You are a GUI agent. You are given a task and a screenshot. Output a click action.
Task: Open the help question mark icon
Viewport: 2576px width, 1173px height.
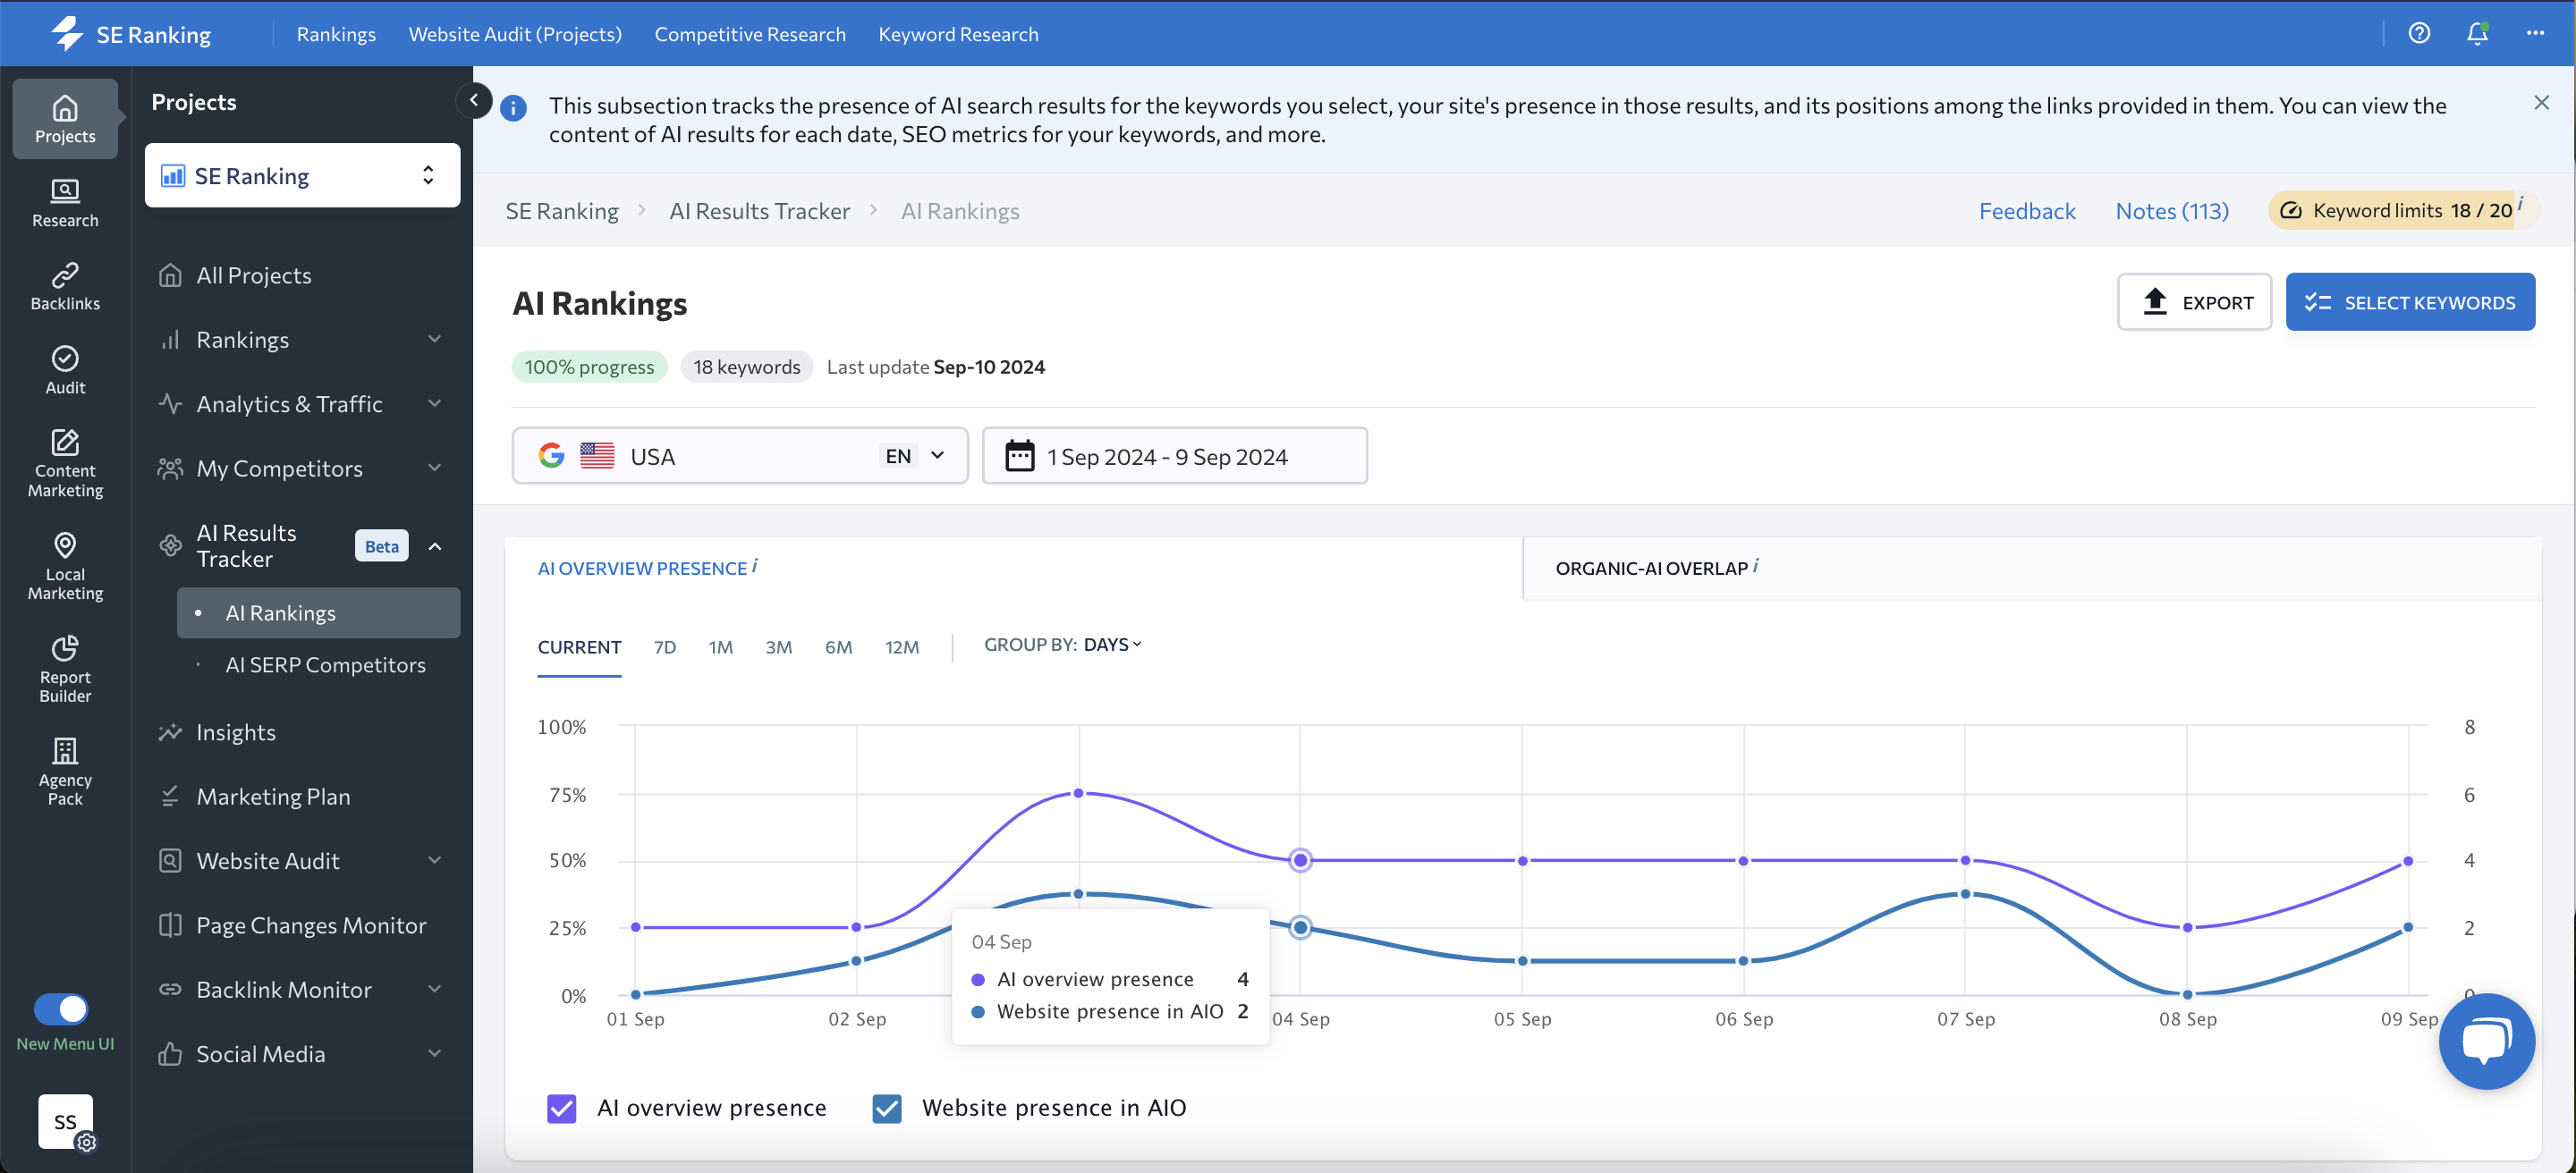click(x=2418, y=34)
